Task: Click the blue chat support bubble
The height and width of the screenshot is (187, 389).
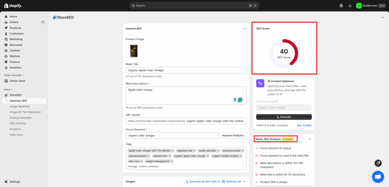Action: 378,176
